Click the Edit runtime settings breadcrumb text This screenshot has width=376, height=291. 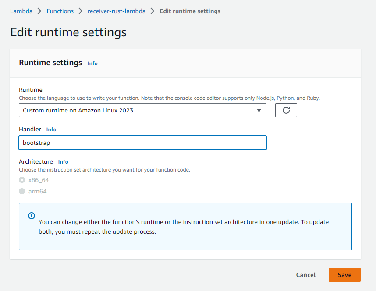(x=190, y=11)
